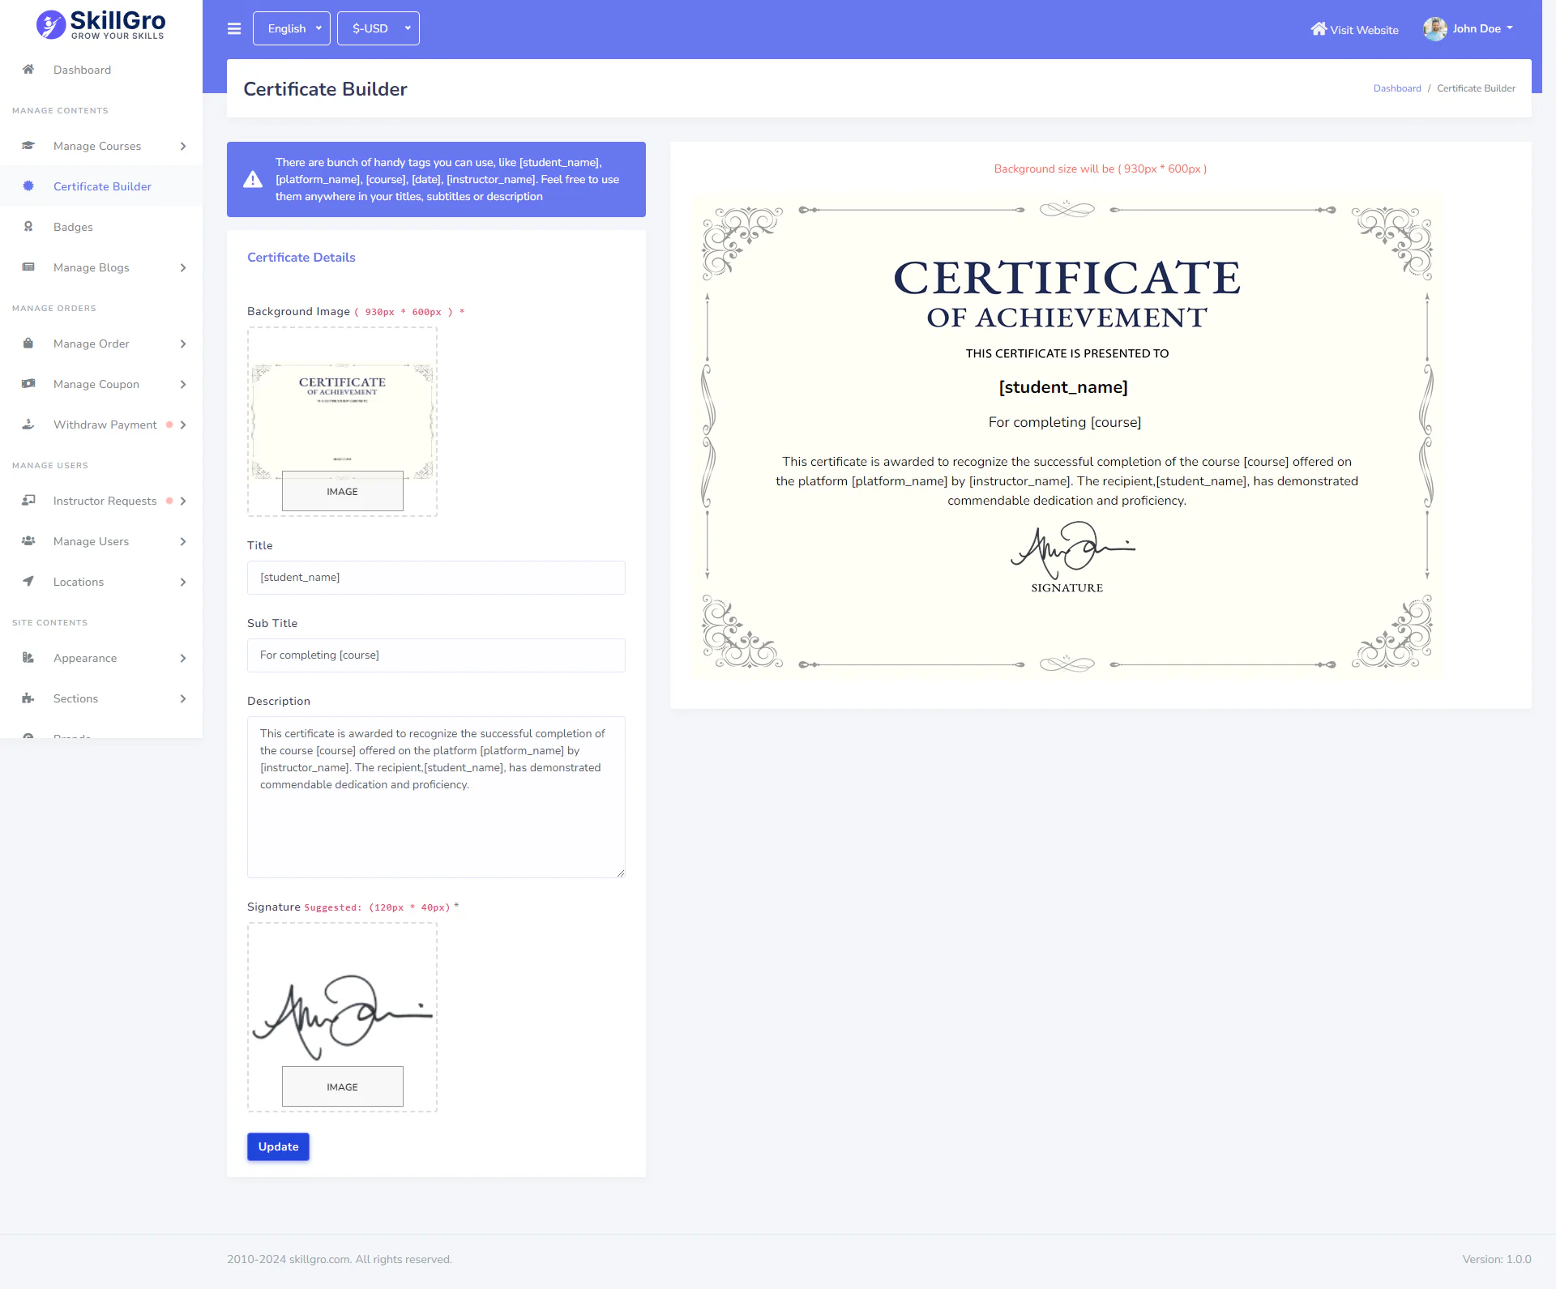Select Certificate Builder in the sidebar

102,186
